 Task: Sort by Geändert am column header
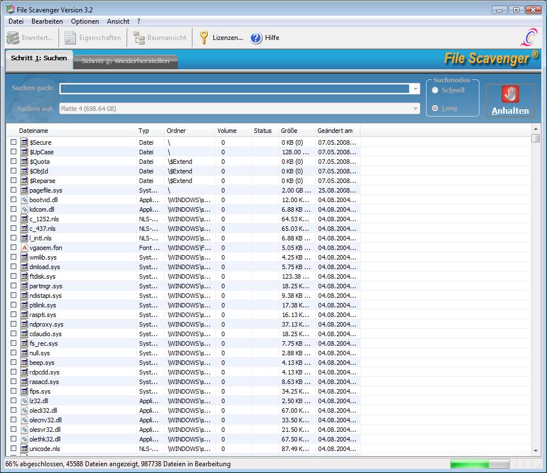pyautogui.click(x=337, y=131)
